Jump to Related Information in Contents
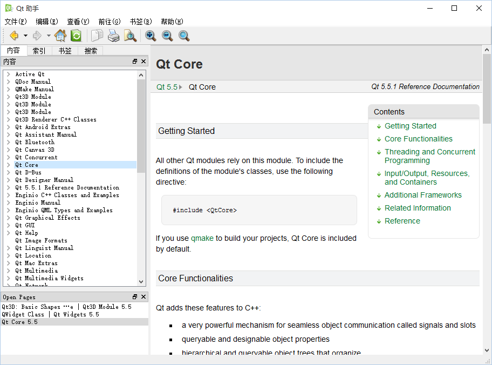 [x=418, y=208]
